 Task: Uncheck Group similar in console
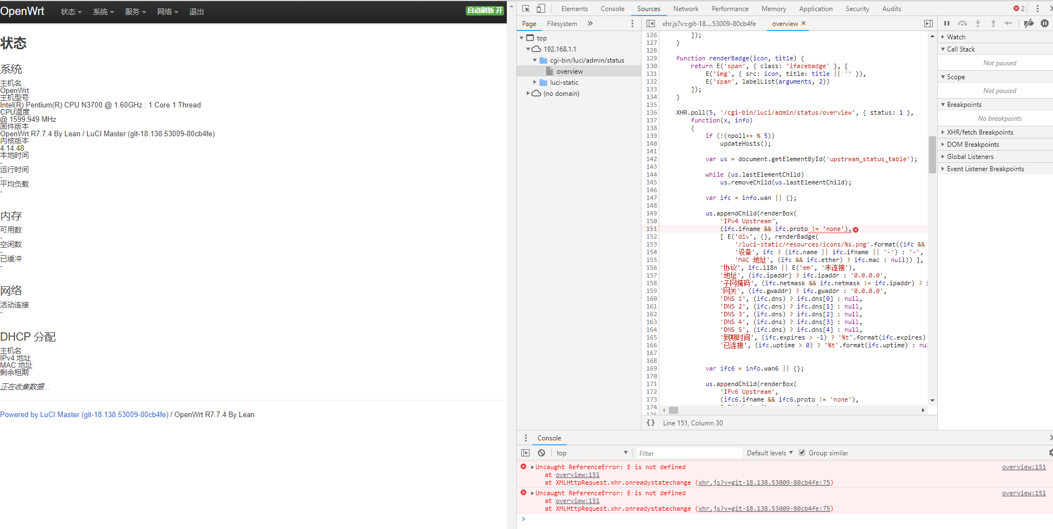coord(802,452)
